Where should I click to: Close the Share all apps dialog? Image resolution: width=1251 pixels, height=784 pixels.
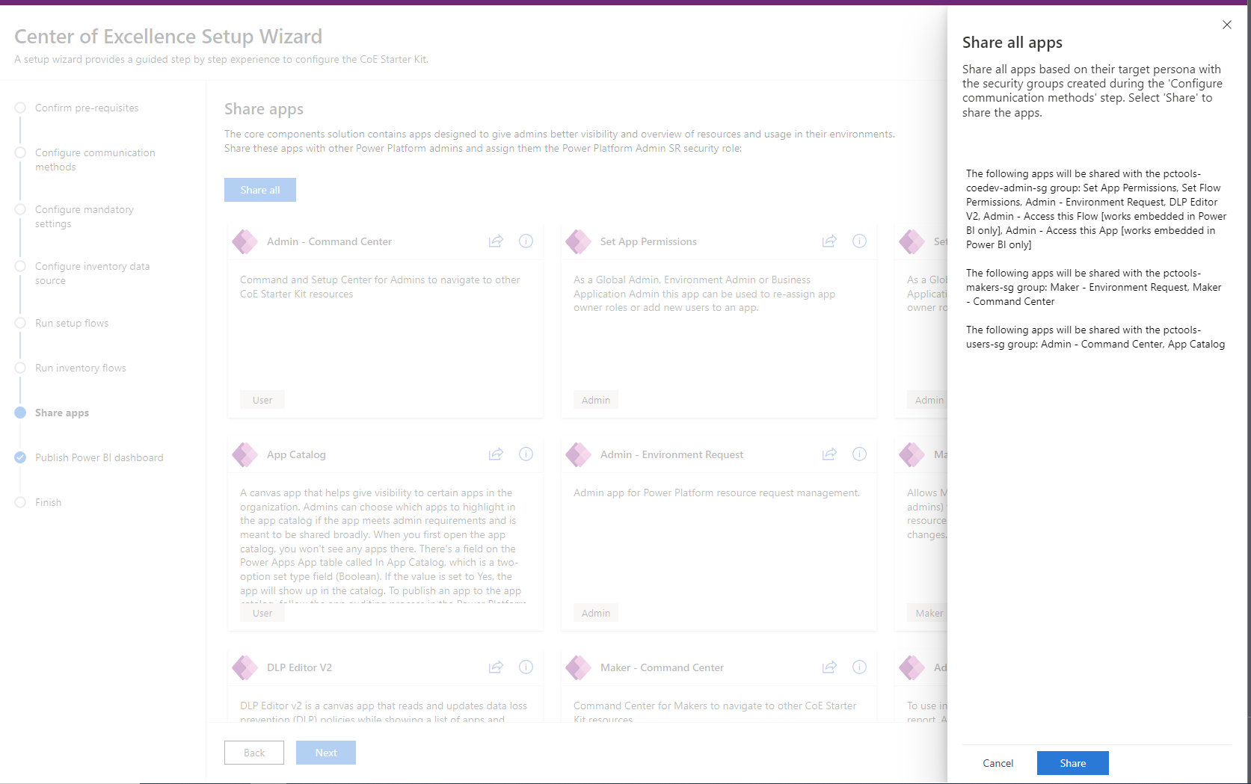(1226, 25)
